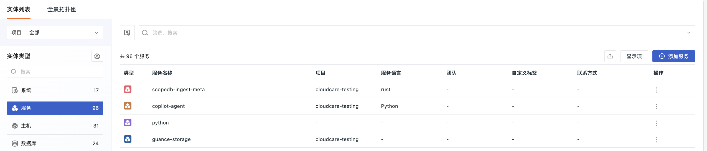The image size is (707, 151).
Task: Select 主机 entity type
Action: pos(55,126)
